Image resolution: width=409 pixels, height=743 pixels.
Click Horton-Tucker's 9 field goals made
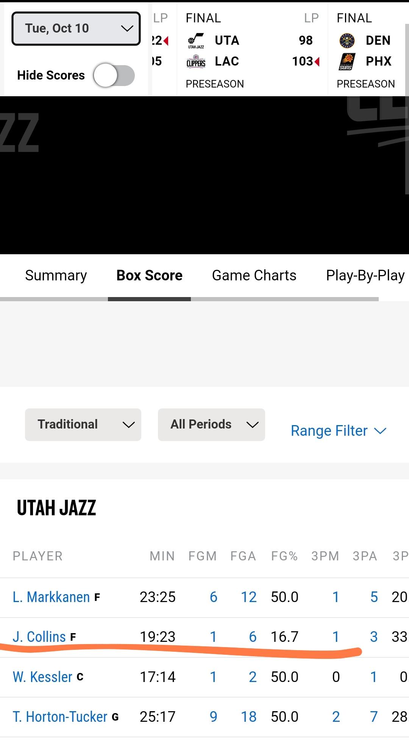pyautogui.click(x=214, y=717)
